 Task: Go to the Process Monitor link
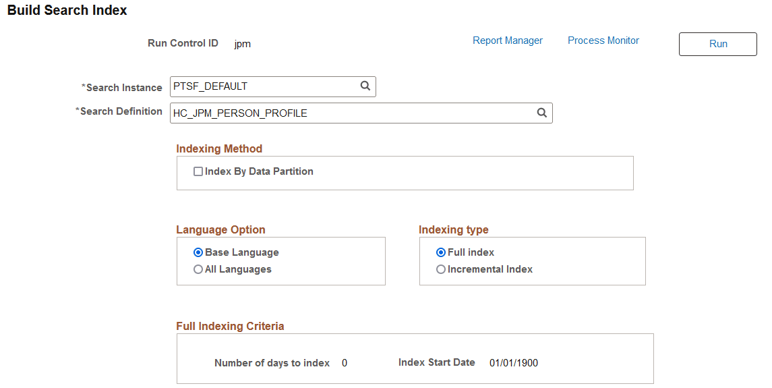click(603, 40)
